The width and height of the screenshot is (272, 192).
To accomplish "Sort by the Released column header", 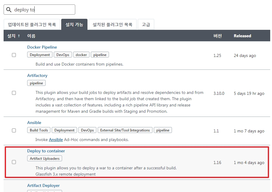I will click(x=242, y=36).
